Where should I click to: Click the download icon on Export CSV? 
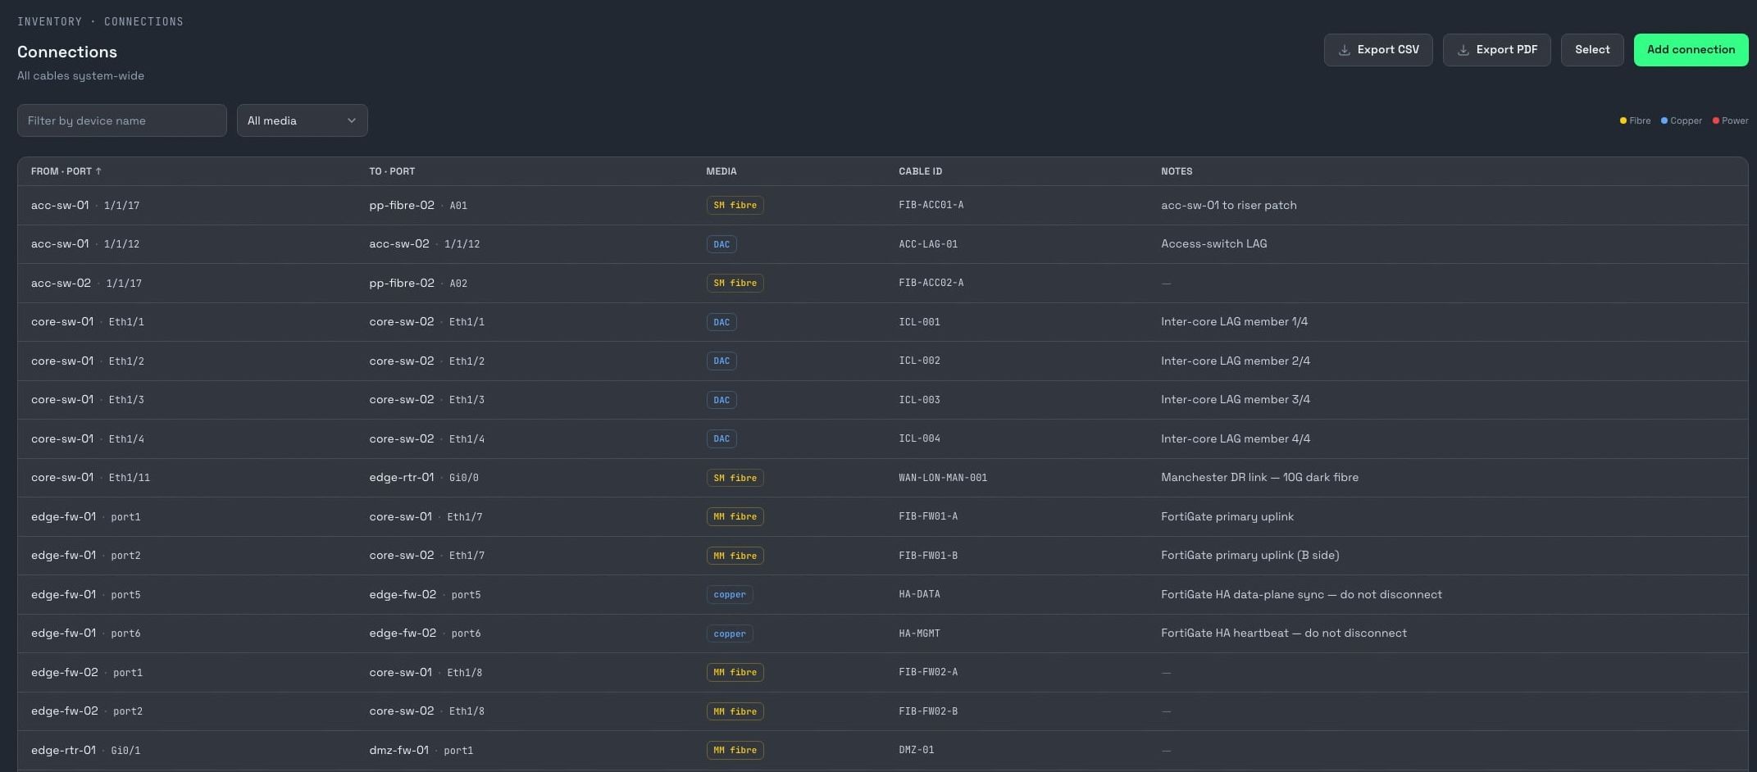coord(1345,50)
